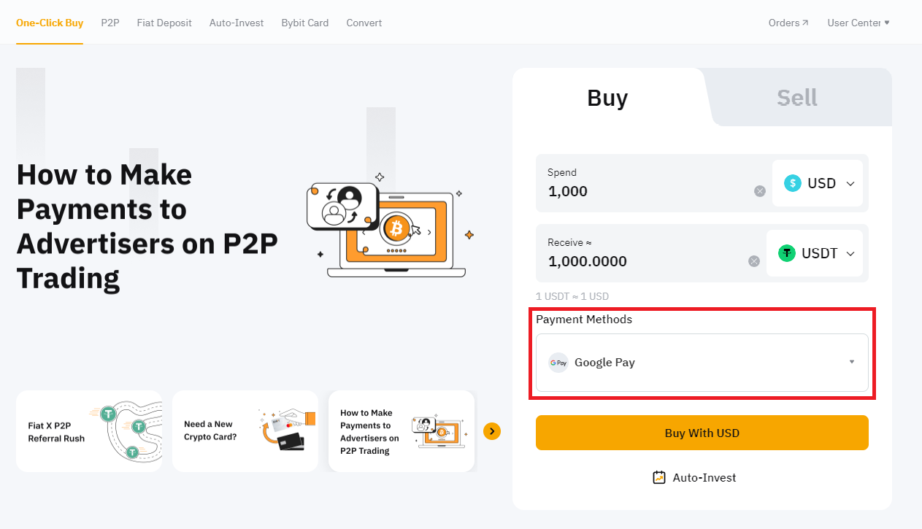The width and height of the screenshot is (922, 529).
Task: Open the Fiat X P2P Referral Rush card
Action: click(89, 431)
